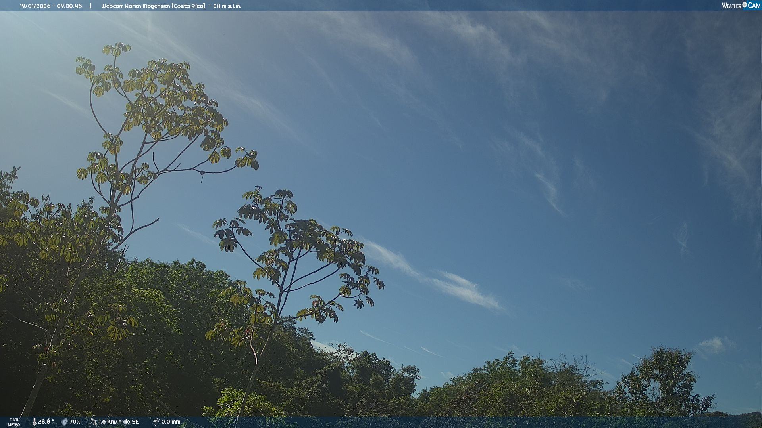Select the DATI METEO label
The height and width of the screenshot is (428, 762).
[x=14, y=422]
